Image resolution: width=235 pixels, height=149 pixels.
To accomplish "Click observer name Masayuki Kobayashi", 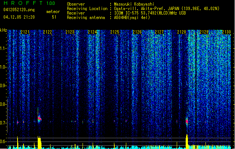I will click(134, 4).
